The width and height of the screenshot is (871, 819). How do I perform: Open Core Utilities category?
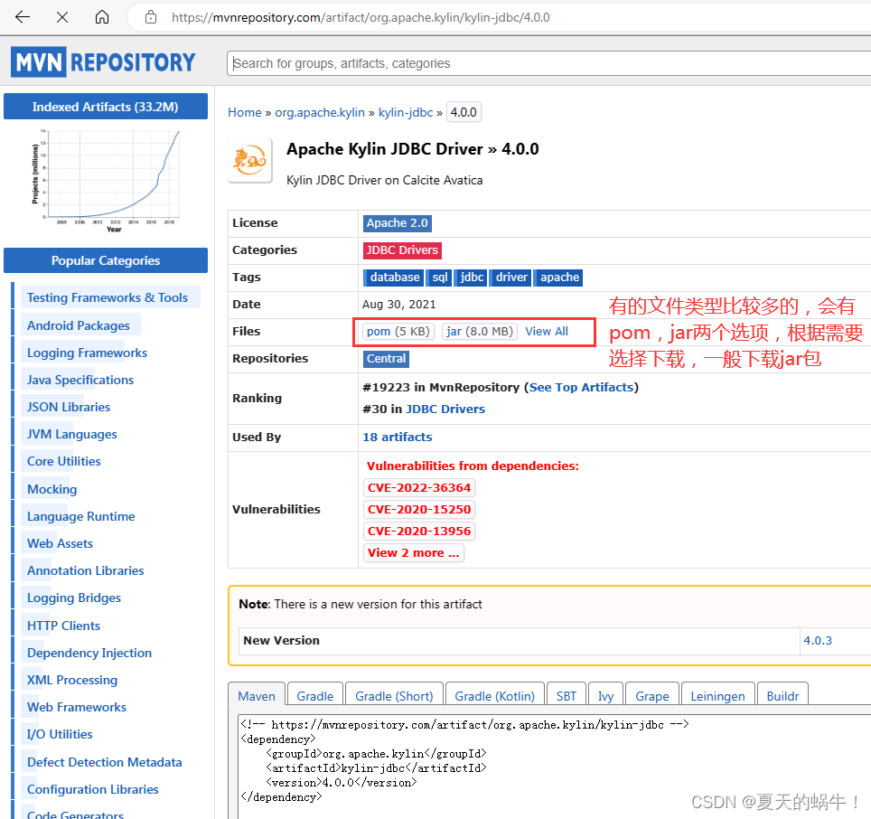pyautogui.click(x=64, y=462)
